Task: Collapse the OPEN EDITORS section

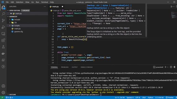Action: coord(15,10)
